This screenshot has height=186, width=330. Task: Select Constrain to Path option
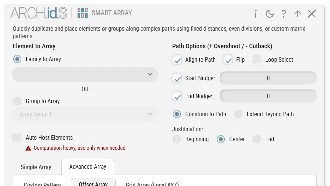pyautogui.click(x=177, y=114)
